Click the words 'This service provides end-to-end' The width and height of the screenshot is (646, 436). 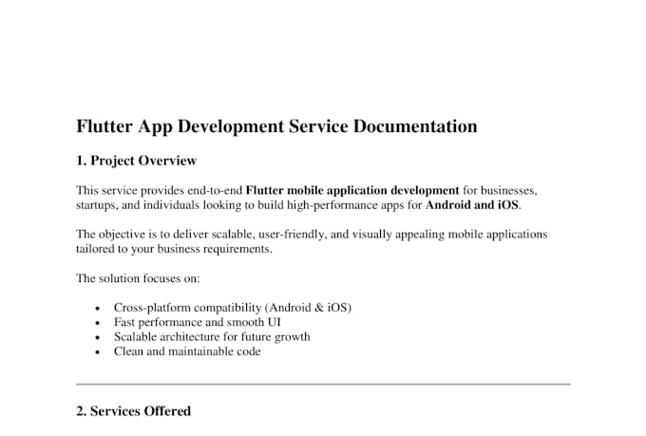click(x=159, y=191)
